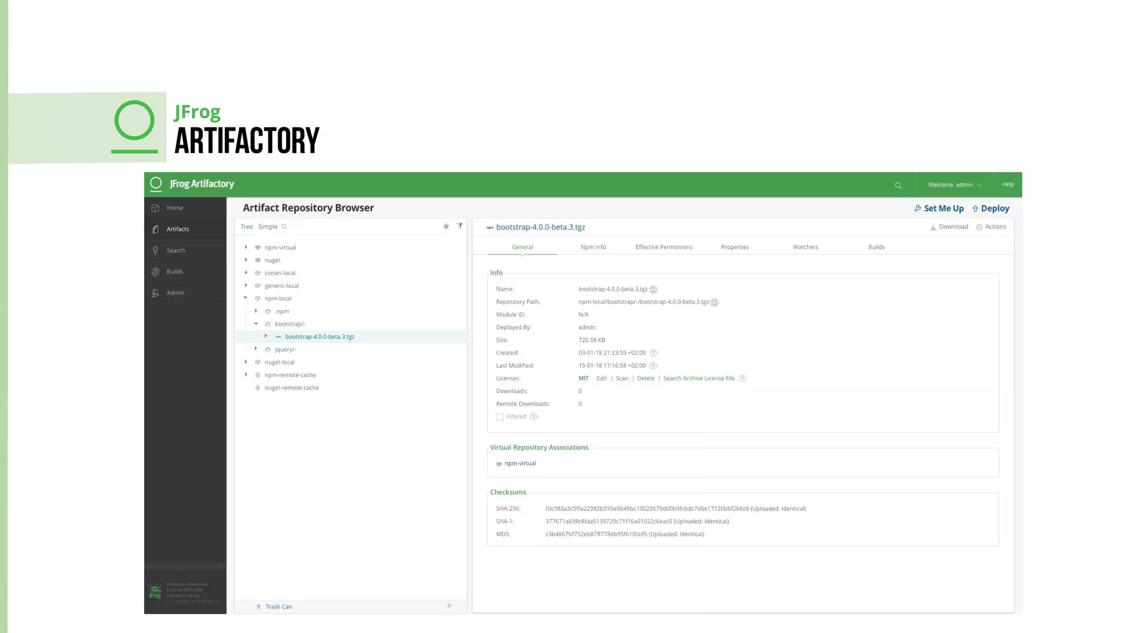Switch to Tree browser view
This screenshot has height=633, width=1126.
(246, 226)
